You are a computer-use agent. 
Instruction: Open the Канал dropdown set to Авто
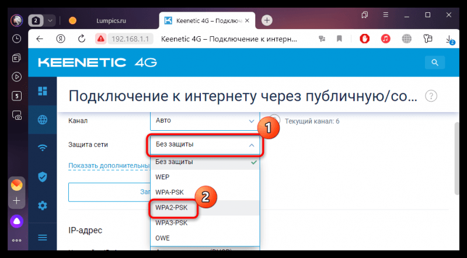pyautogui.click(x=205, y=121)
